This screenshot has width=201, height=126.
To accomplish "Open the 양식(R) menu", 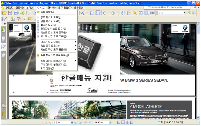I will click(x=51, y=8).
